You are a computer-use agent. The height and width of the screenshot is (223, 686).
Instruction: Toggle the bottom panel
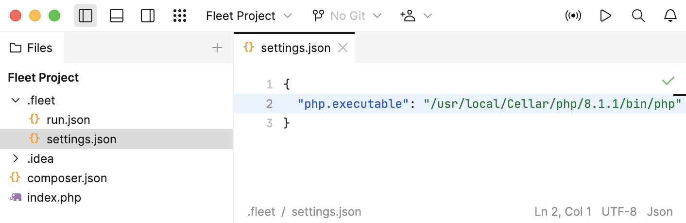(117, 16)
